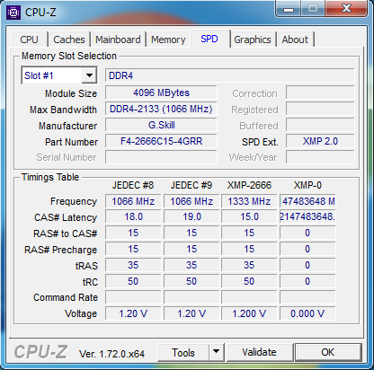Click the XMP-0 tRC value 0
Screen dimensions: 374x370
(x=307, y=281)
